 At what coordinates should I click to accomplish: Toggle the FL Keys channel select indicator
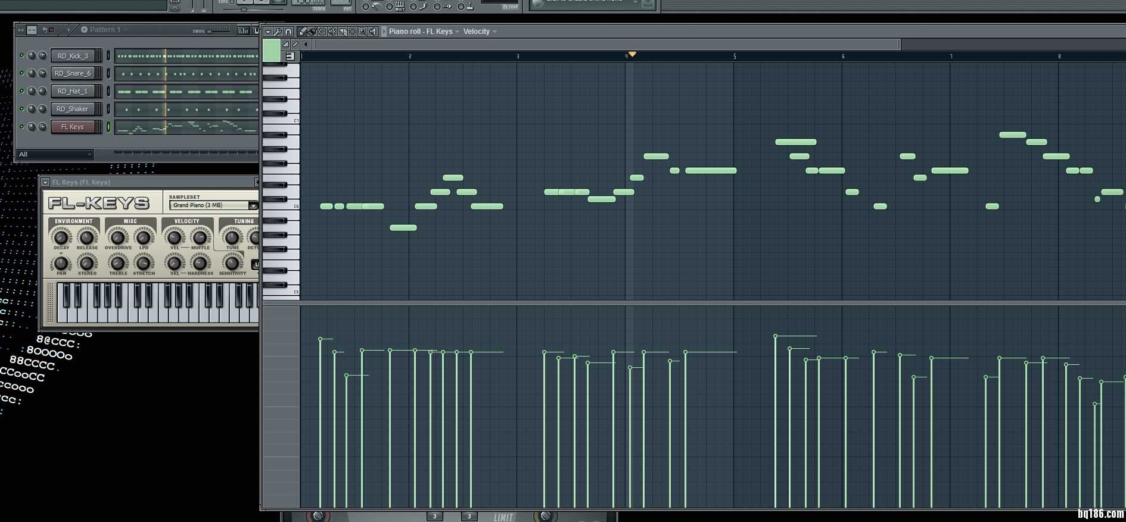(x=108, y=127)
